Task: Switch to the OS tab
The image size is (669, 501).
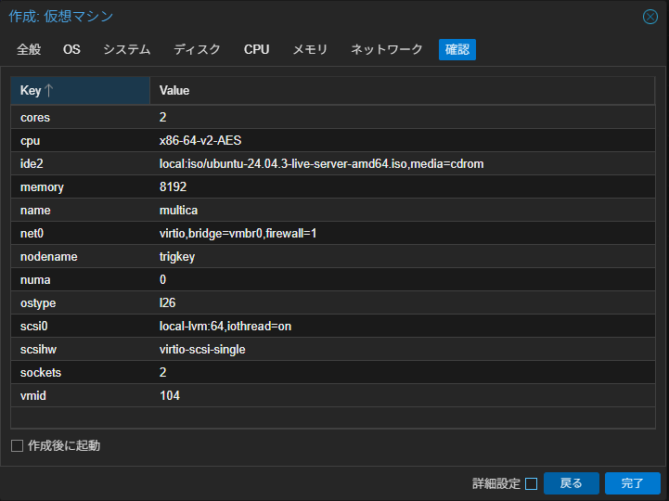Action: click(x=71, y=49)
